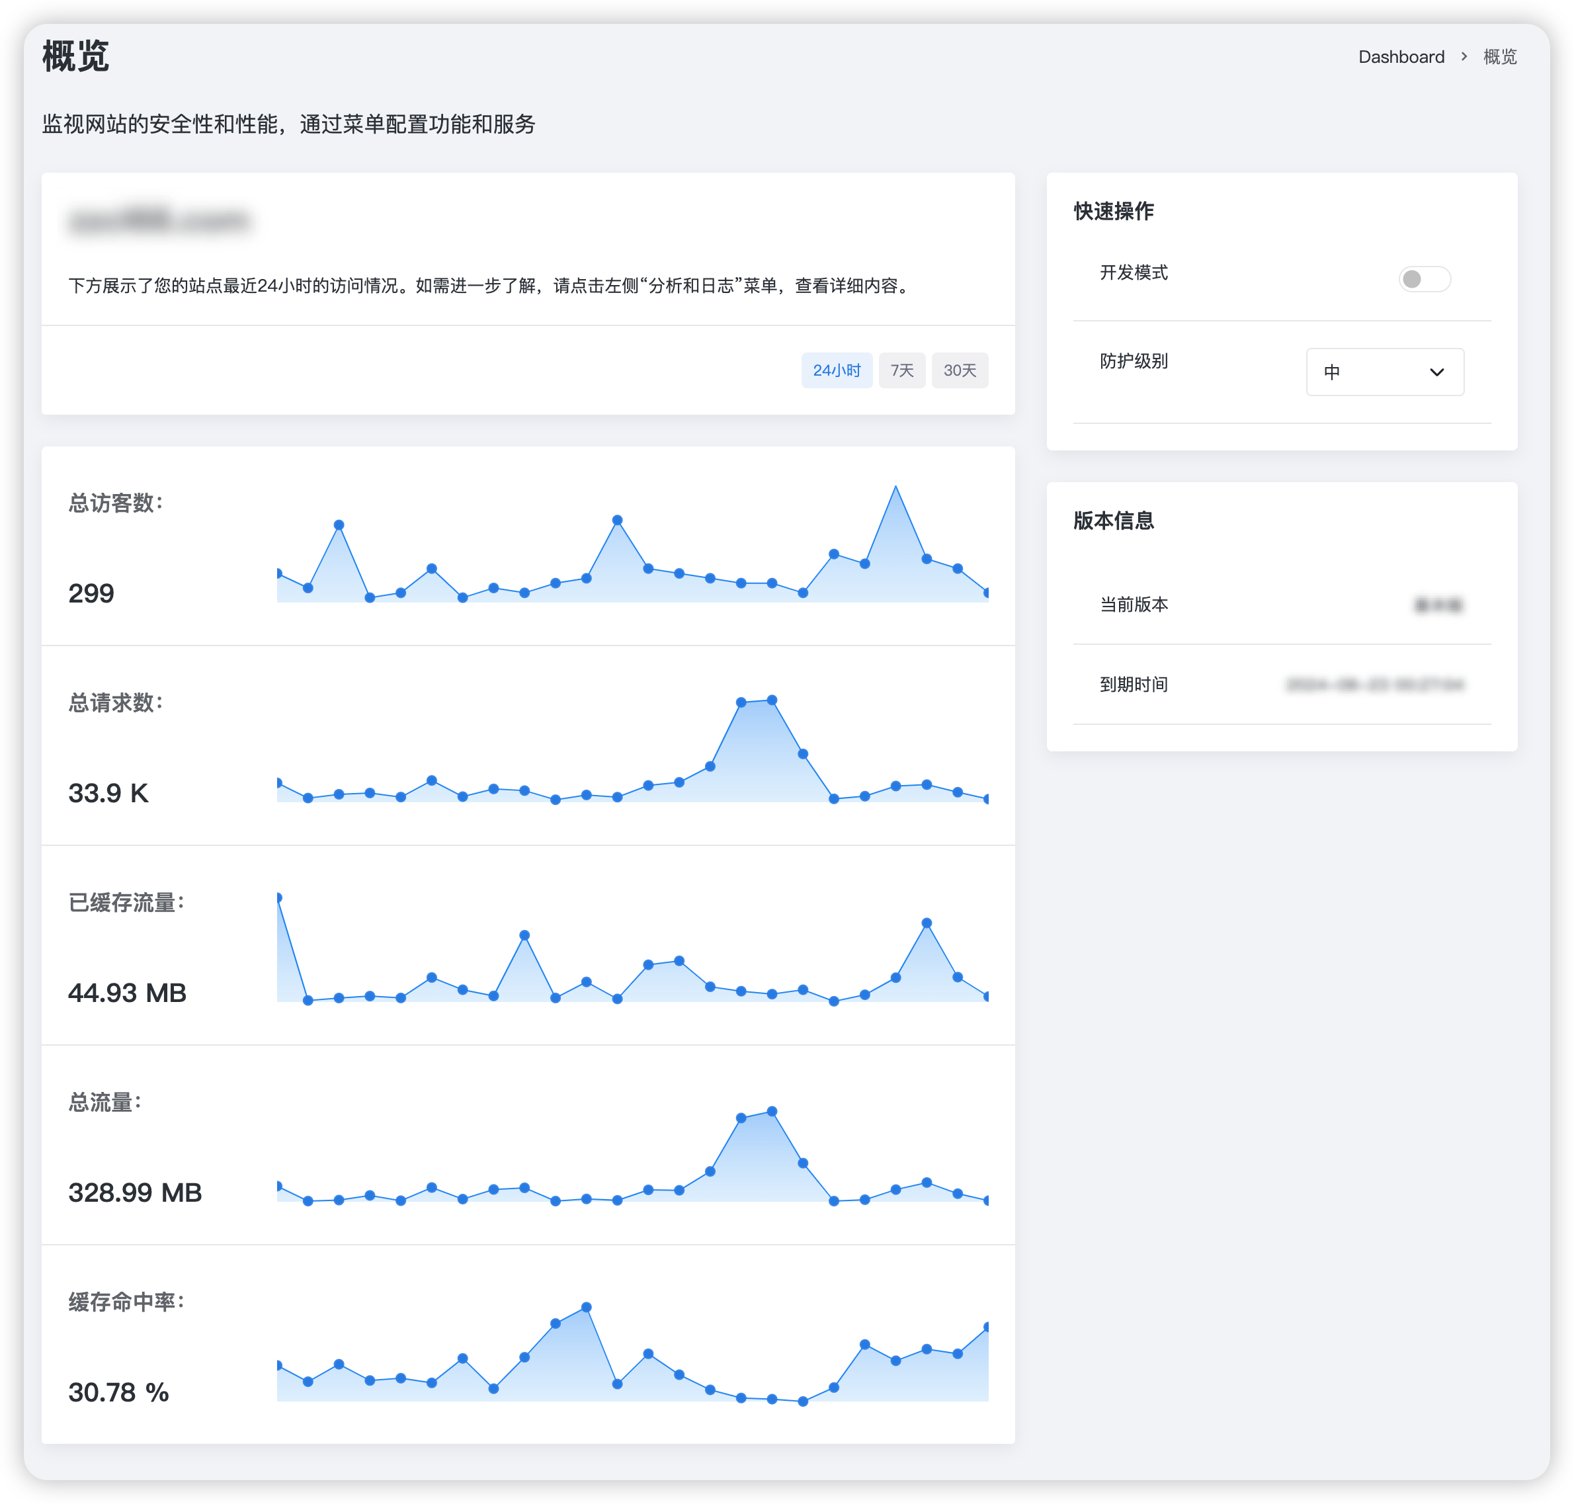
Task: Click the blurred site domain title
Action: tap(159, 220)
